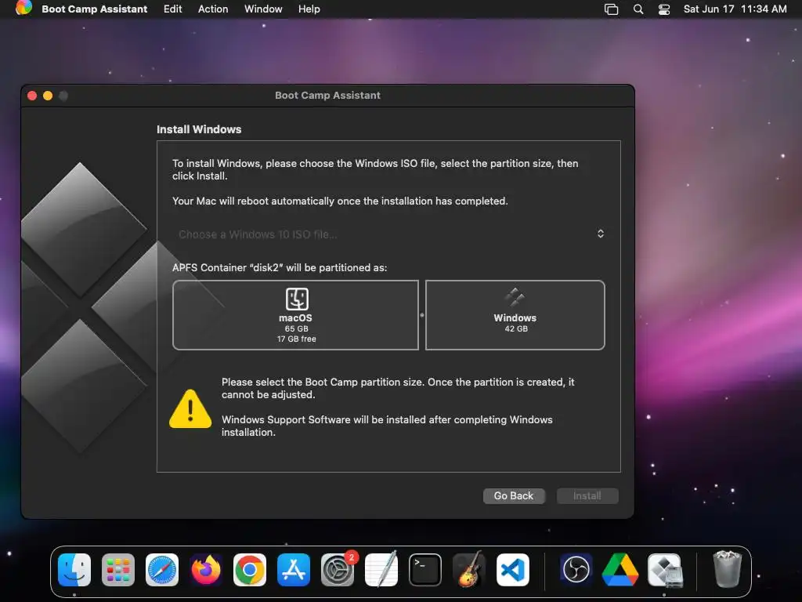
Task: Click the macOS Finder face partition icon
Action: (x=297, y=299)
